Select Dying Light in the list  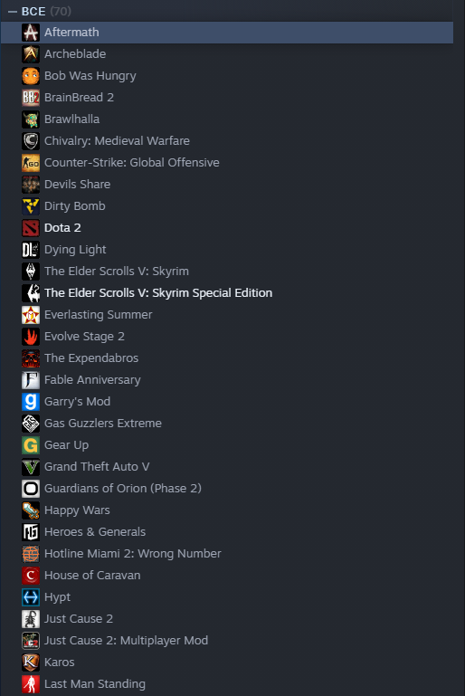tap(227, 250)
